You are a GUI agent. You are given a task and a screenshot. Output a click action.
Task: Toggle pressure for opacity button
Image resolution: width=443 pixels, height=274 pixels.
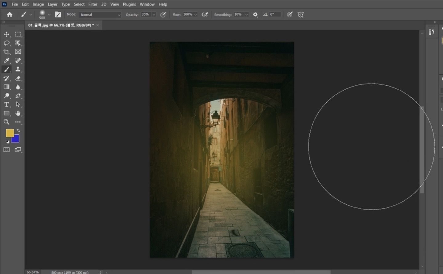[x=163, y=14]
